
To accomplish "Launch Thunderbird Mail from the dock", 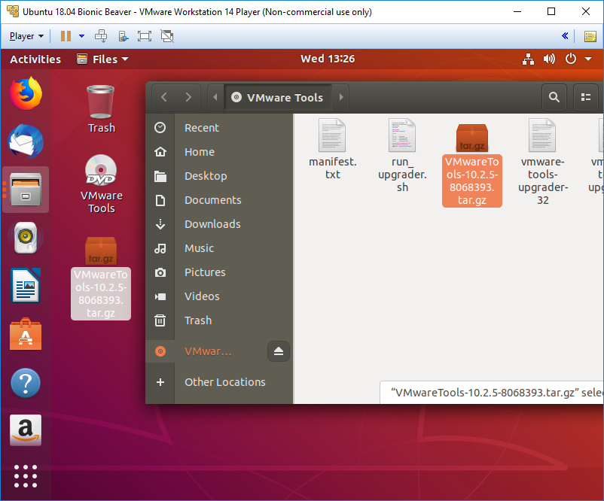I will pos(26,141).
